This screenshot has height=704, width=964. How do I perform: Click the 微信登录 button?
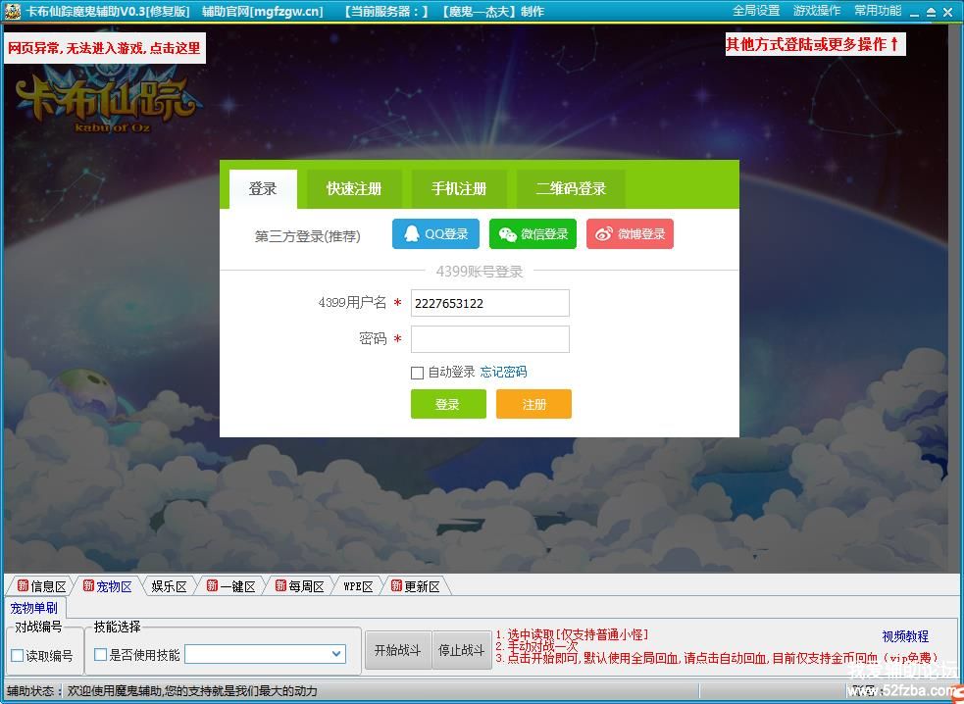tap(533, 233)
